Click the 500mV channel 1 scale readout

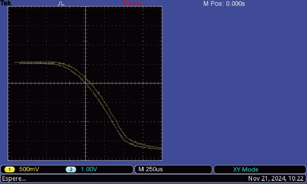click(x=27, y=170)
